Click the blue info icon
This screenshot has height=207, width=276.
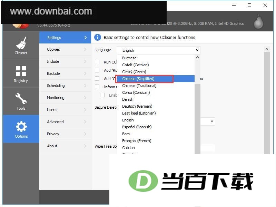point(98,37)
